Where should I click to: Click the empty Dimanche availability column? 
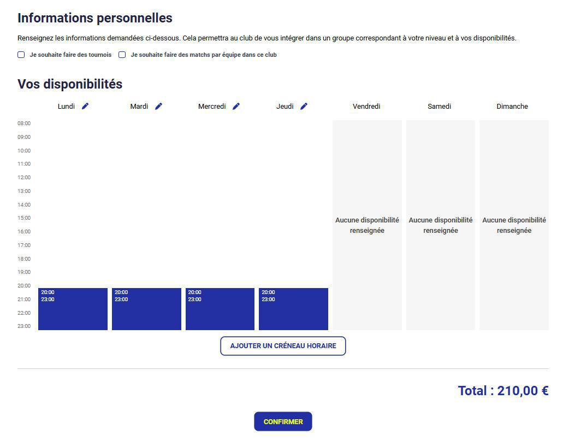(514, 225)
